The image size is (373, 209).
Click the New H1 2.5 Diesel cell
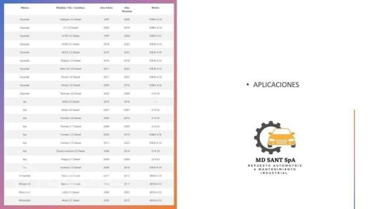pyautogui.click(x=70, y=69)
